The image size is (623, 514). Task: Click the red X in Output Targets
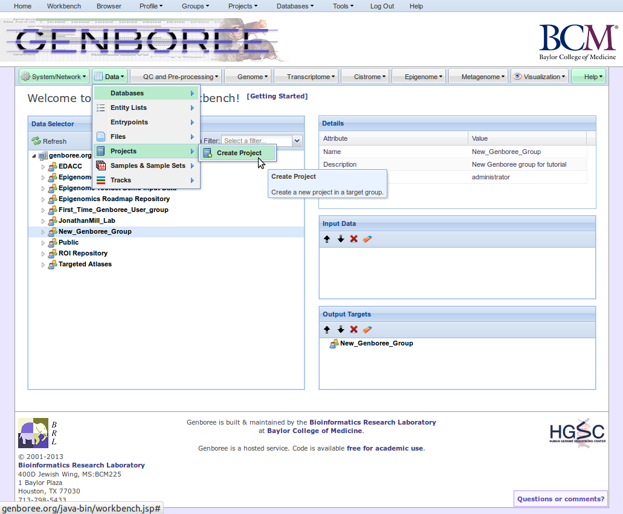point(354,330)
